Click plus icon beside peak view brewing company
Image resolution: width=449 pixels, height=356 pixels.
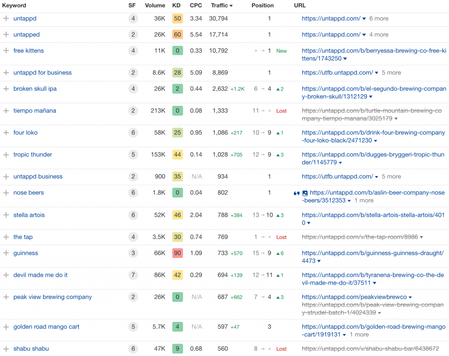(6, 297)
